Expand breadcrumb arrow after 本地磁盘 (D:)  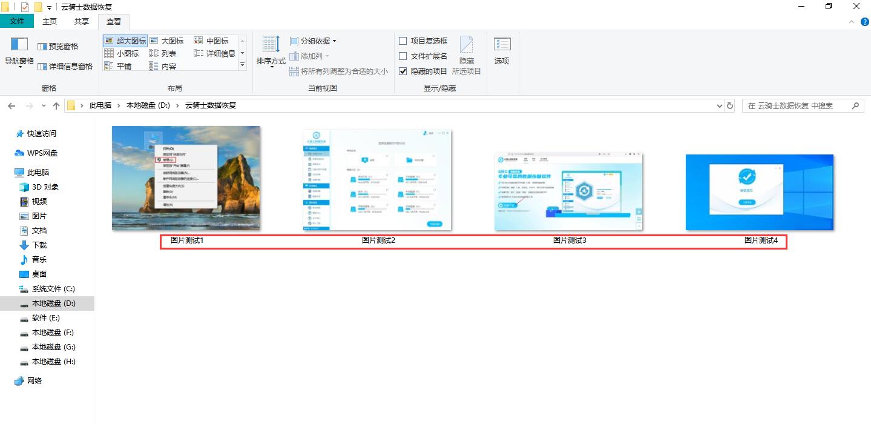(178, 105)
